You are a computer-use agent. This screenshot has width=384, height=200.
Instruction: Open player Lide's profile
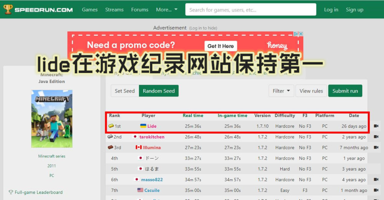pos(152,126)
